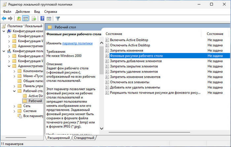Toggle the Show/Hide console tree icon
Screen dimensions: 231x147
(26, 18)
